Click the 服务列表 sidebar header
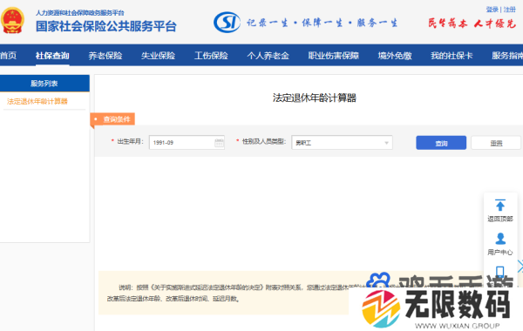 coord(44,84)
